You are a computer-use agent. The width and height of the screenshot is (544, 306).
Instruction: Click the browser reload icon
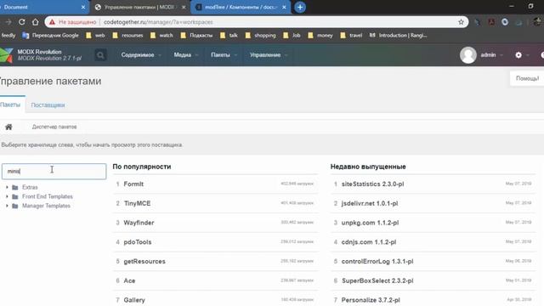pos(22,22)
